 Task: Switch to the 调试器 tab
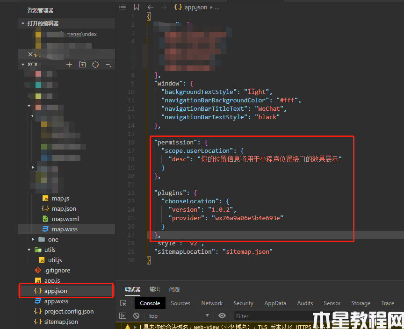point(132,289)
